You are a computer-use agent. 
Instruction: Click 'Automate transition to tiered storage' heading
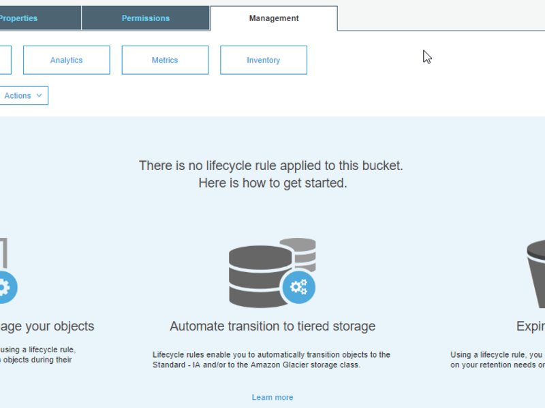point(272,326)
